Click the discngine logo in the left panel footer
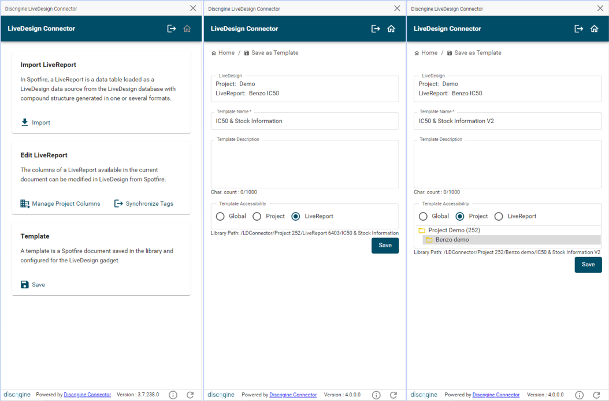Viewport: 609px width, 401px height. [x=17, y=395]
